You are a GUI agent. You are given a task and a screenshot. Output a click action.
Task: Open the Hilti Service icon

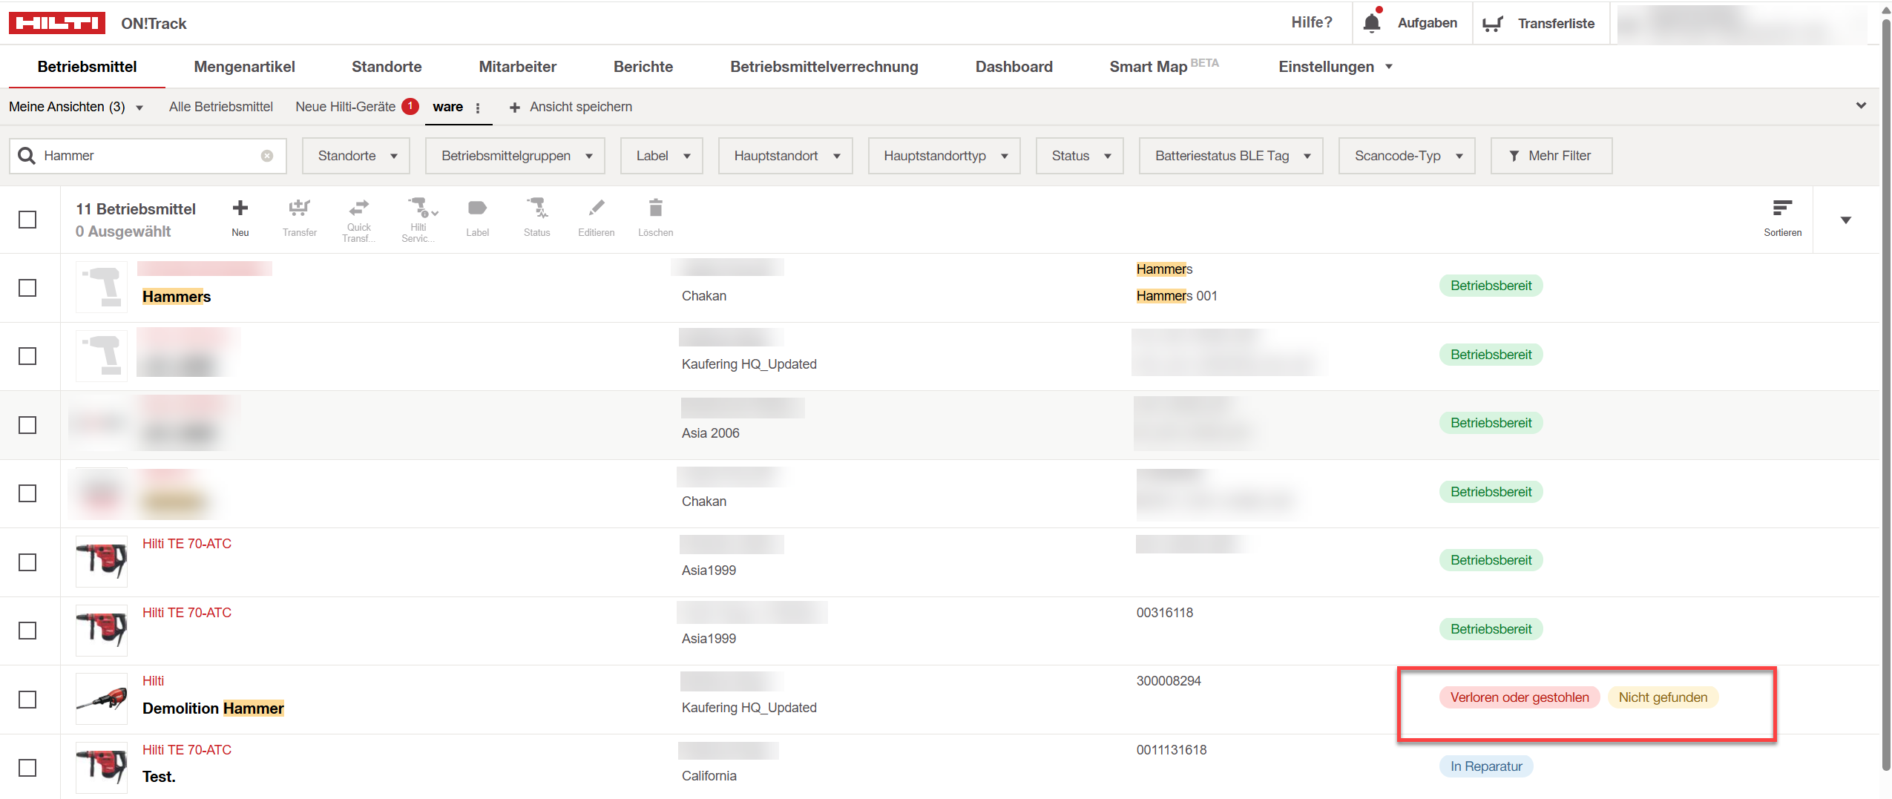422,207
